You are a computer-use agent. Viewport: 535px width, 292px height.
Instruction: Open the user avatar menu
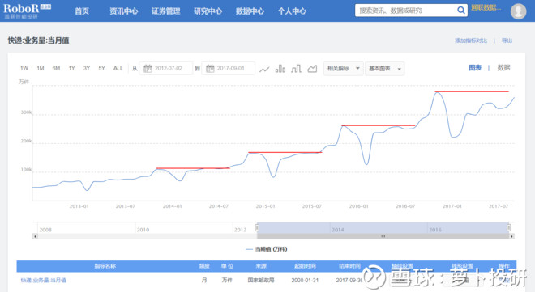[x=518, y=11]
